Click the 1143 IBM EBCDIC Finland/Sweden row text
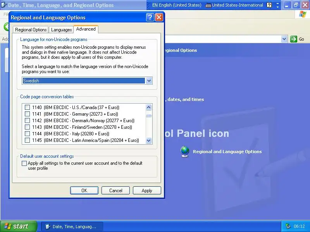The height and width of the screenshot is (232, 310). pos(82,127)
